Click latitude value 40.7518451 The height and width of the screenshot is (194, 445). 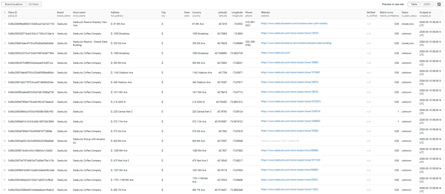click(x=221, y=190)
